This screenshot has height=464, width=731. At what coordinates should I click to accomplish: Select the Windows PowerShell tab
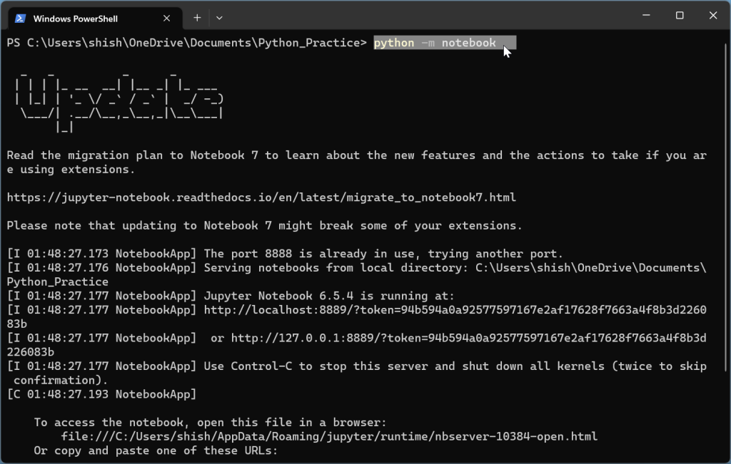coord(95,19)
